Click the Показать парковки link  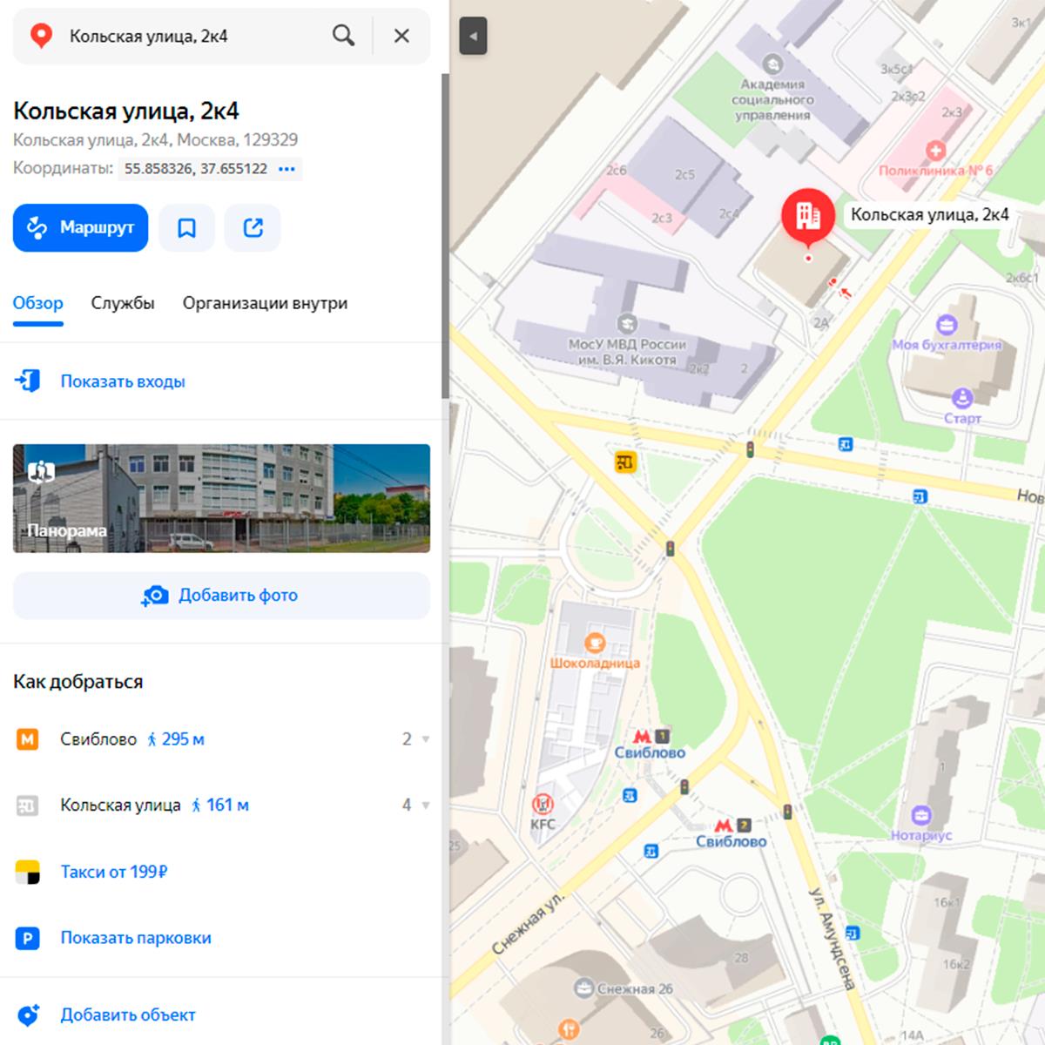point(136,938)
